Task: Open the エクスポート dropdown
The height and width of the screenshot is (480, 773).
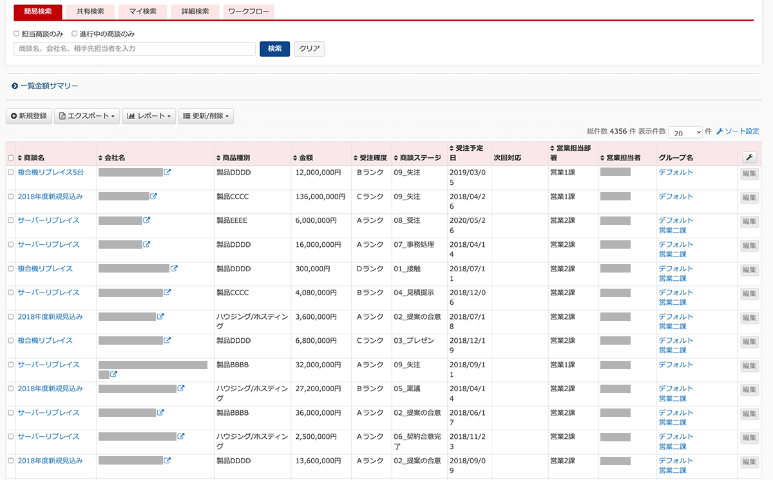Action: 87,116
